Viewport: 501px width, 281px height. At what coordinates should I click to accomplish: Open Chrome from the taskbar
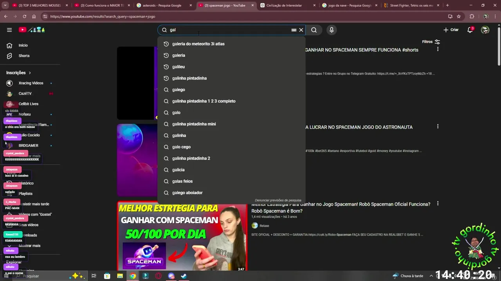click(133, 276)
